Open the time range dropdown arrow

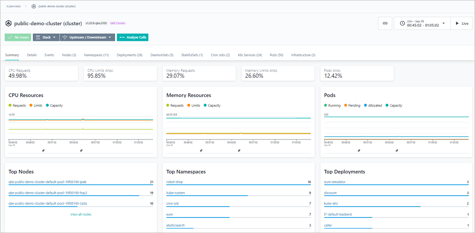(443, 23)
